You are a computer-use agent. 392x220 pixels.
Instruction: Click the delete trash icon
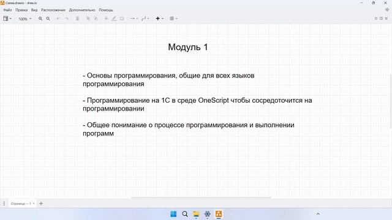point(78,19)
